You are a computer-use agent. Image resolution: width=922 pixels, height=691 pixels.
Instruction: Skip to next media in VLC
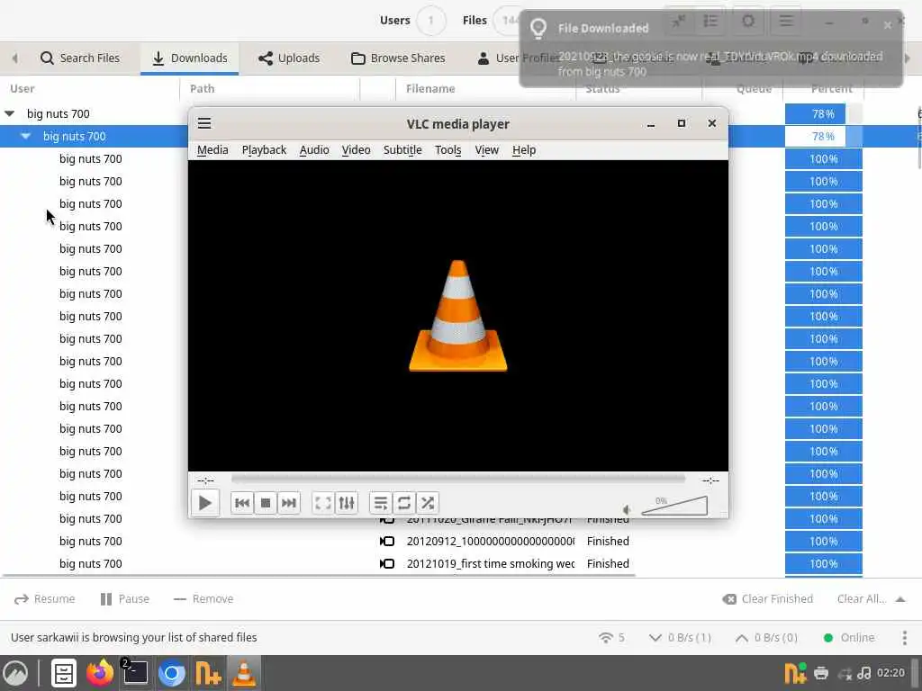pos(289,503)
